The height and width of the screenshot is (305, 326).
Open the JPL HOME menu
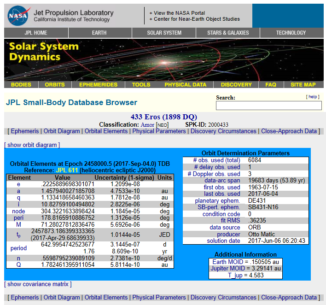coord(36,33)
